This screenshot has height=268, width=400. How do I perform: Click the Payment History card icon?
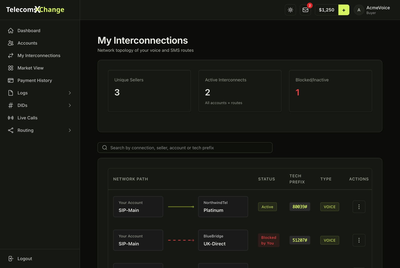(x=10, y=80)
